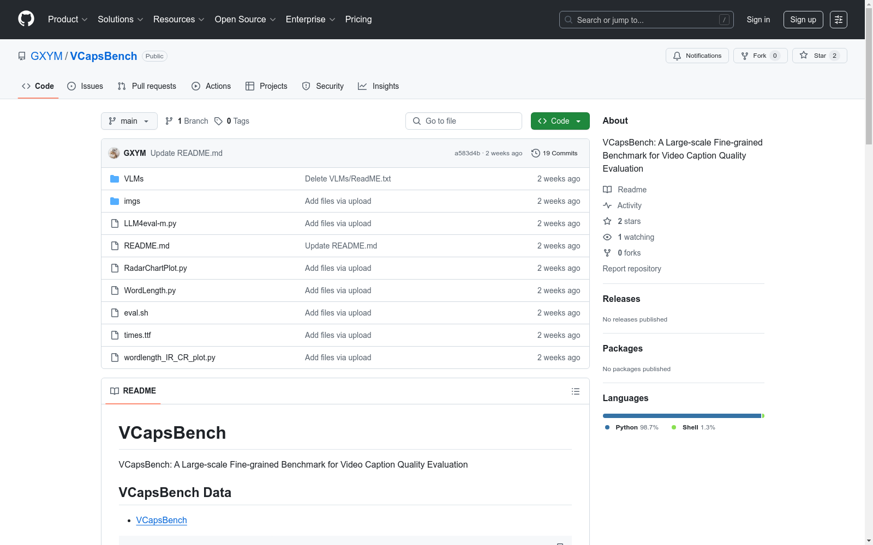Image resolution: width=873 pixels, height=545 pixels.
Task: View the 1 Branch list
Action: (x=187, y=121)
